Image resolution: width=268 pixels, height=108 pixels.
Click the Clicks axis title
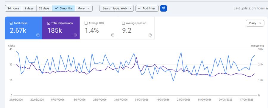click(11, 46)
